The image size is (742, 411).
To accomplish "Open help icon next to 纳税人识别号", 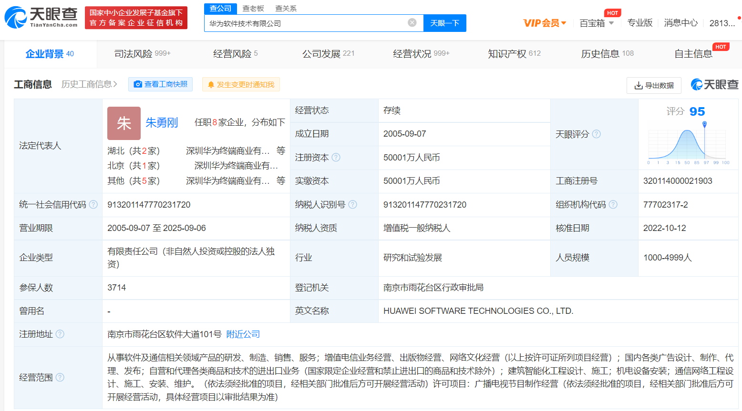I will coord(352,204).
